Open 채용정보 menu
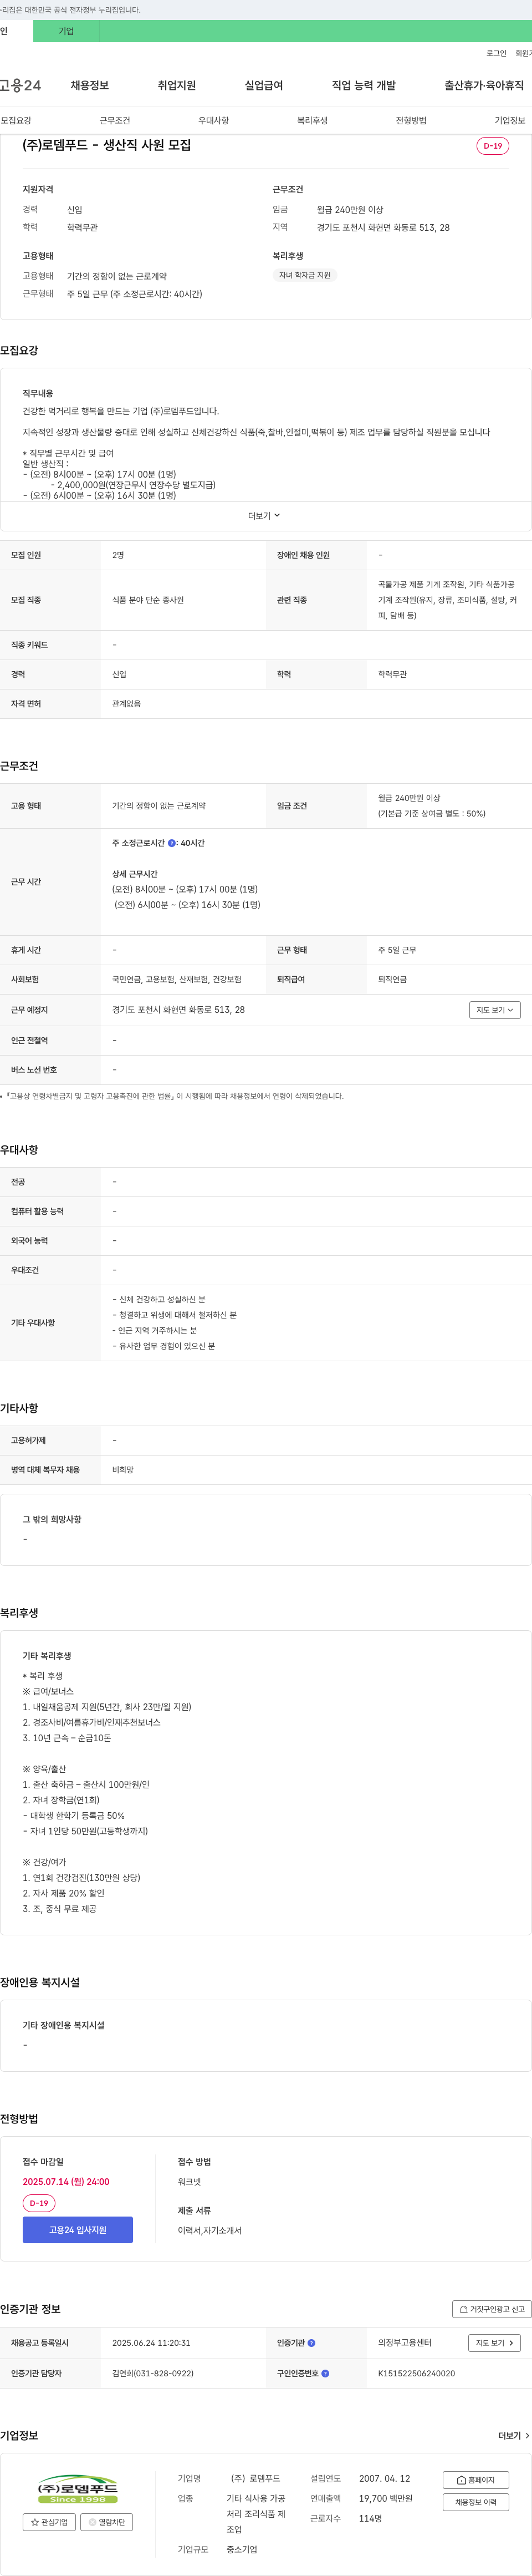 pos(90,85)
